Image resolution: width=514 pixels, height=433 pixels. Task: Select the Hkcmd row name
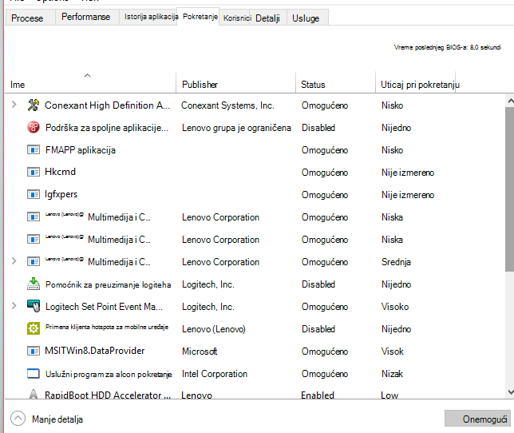coord(61,172)
